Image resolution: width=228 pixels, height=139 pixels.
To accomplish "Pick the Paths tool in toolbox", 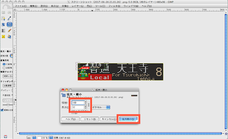I will 3,18.
